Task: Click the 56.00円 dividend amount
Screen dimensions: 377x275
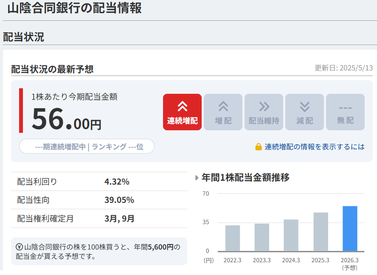Action: tap(67, 120)
